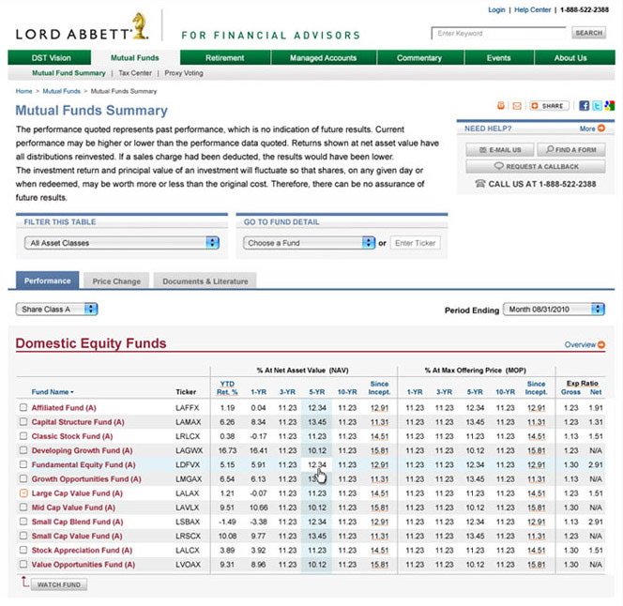Click the Enter Ticker input field

416,243
